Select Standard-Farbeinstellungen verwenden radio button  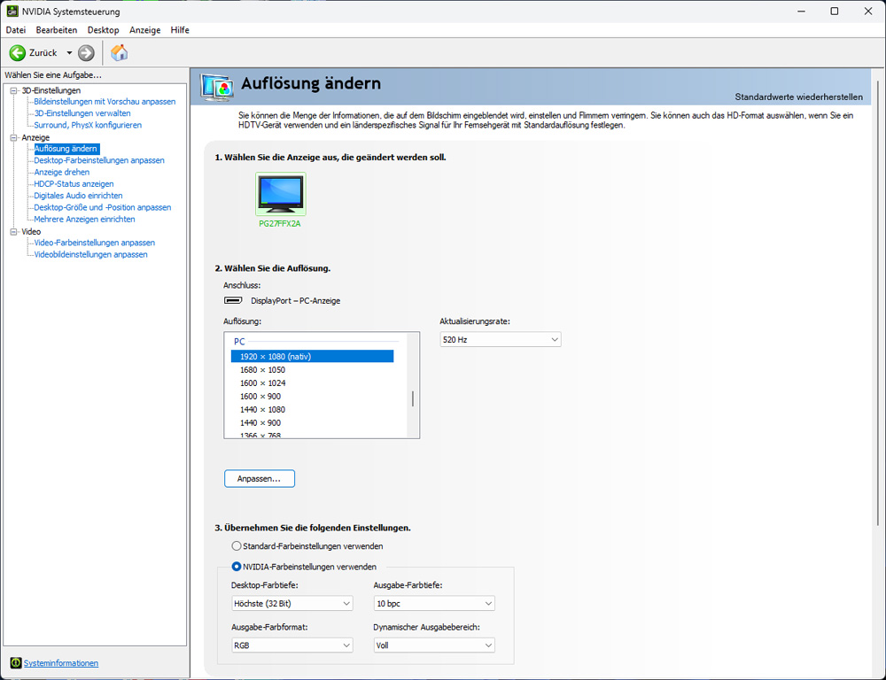coord(237,546)
